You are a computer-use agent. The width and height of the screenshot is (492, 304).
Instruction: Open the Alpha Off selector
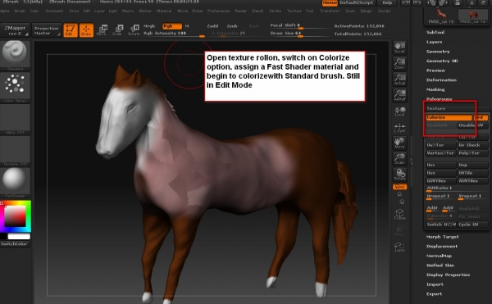[15, 119]
